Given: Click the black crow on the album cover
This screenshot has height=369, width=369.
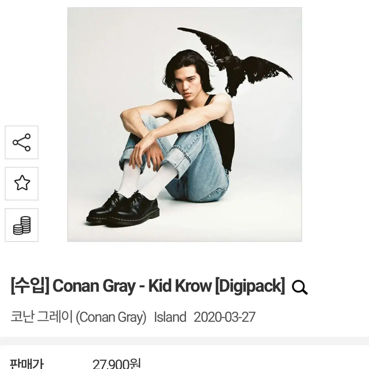Looking at the screenshot, I should click(x=235, y=62).
